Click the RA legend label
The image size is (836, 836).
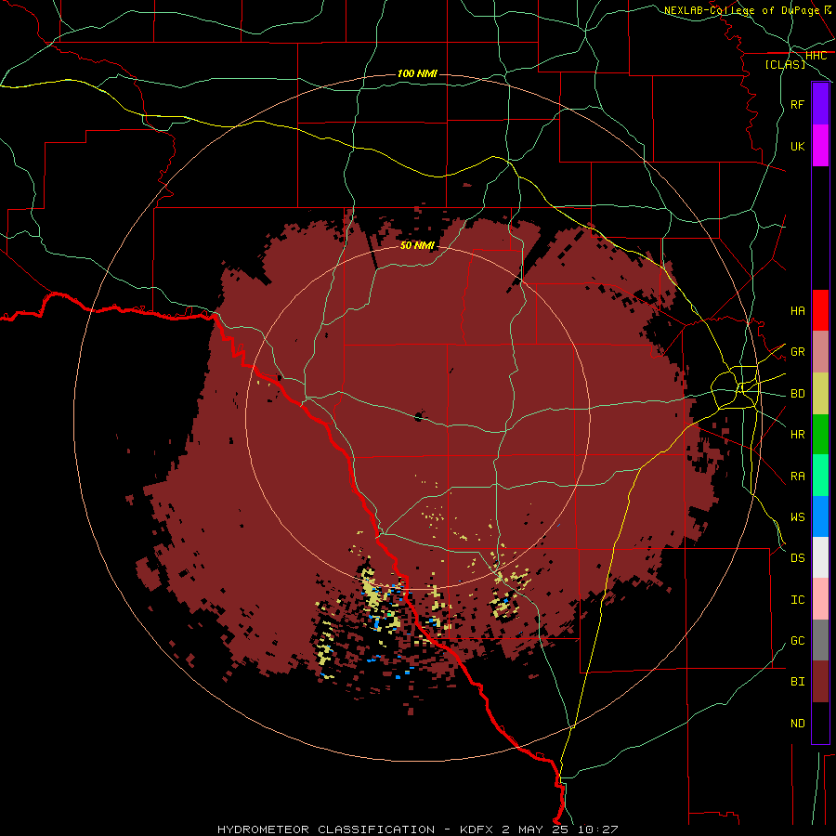click(x=797, y=476)
